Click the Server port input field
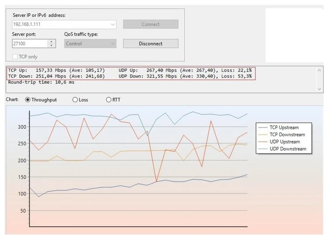326x240 pixels. [30, 44]
